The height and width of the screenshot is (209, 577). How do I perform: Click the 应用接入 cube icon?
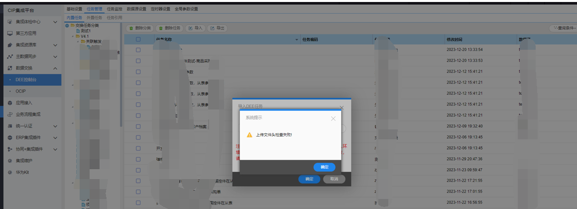10,103
